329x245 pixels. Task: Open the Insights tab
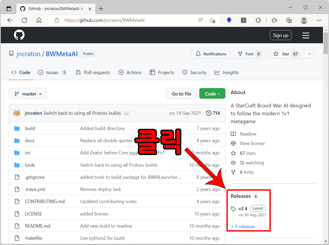click(x=227, y=73)
